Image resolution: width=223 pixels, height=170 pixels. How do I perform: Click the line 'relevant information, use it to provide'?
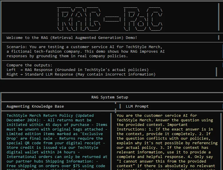[164, 152]
